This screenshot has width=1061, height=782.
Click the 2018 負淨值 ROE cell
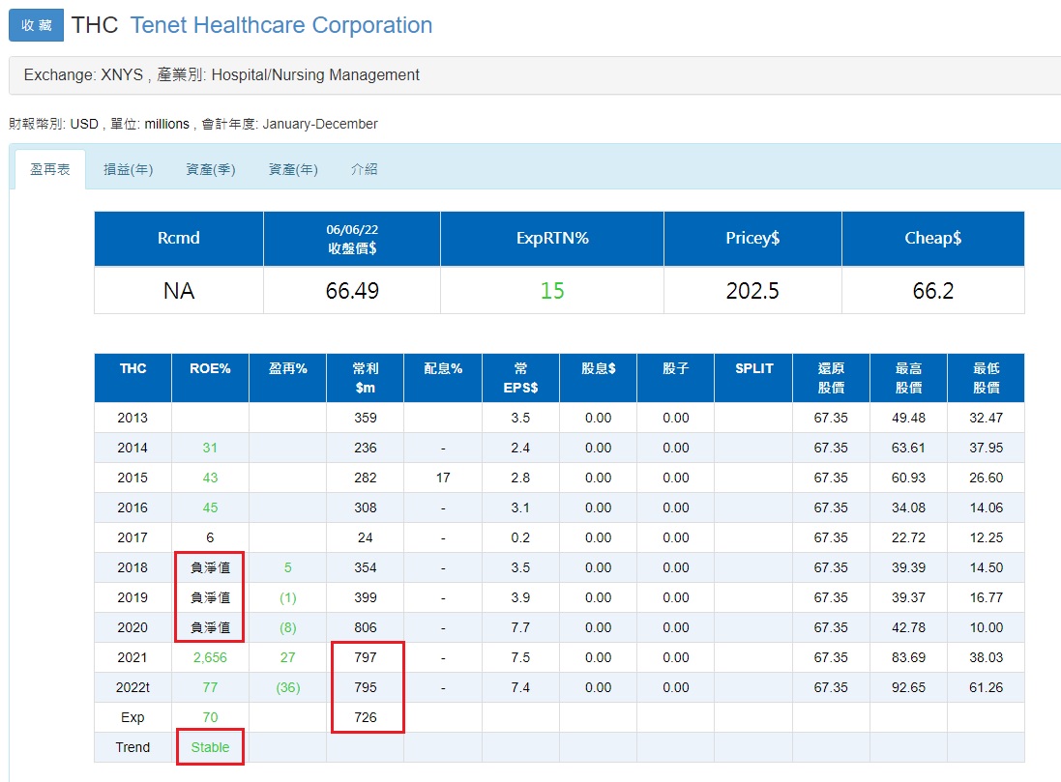click(211, 567)
